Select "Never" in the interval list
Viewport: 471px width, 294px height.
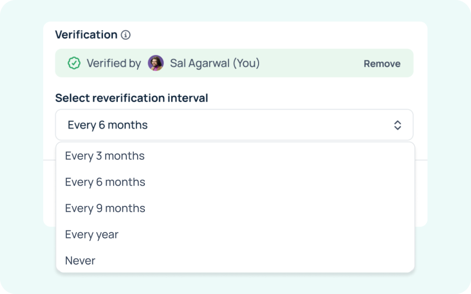pos(80,261)
